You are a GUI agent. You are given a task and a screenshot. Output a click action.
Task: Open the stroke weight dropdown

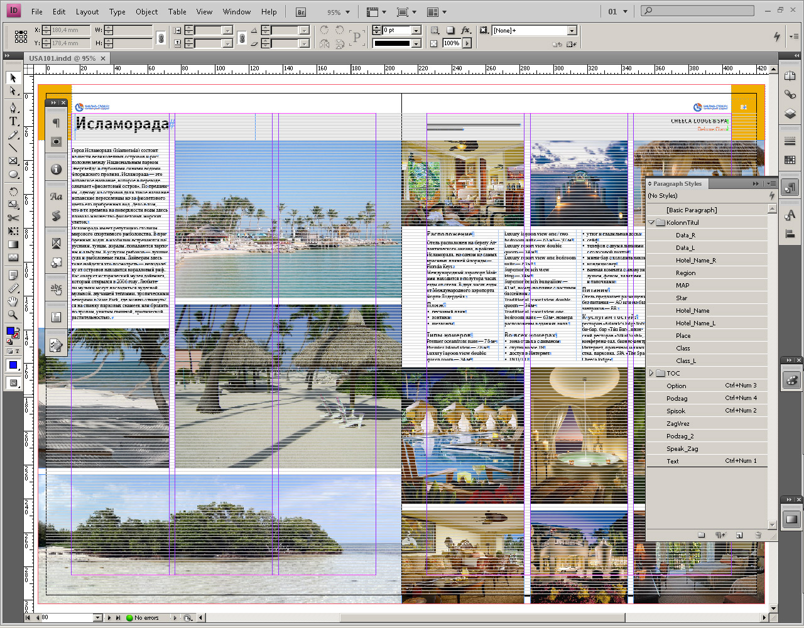416,30
